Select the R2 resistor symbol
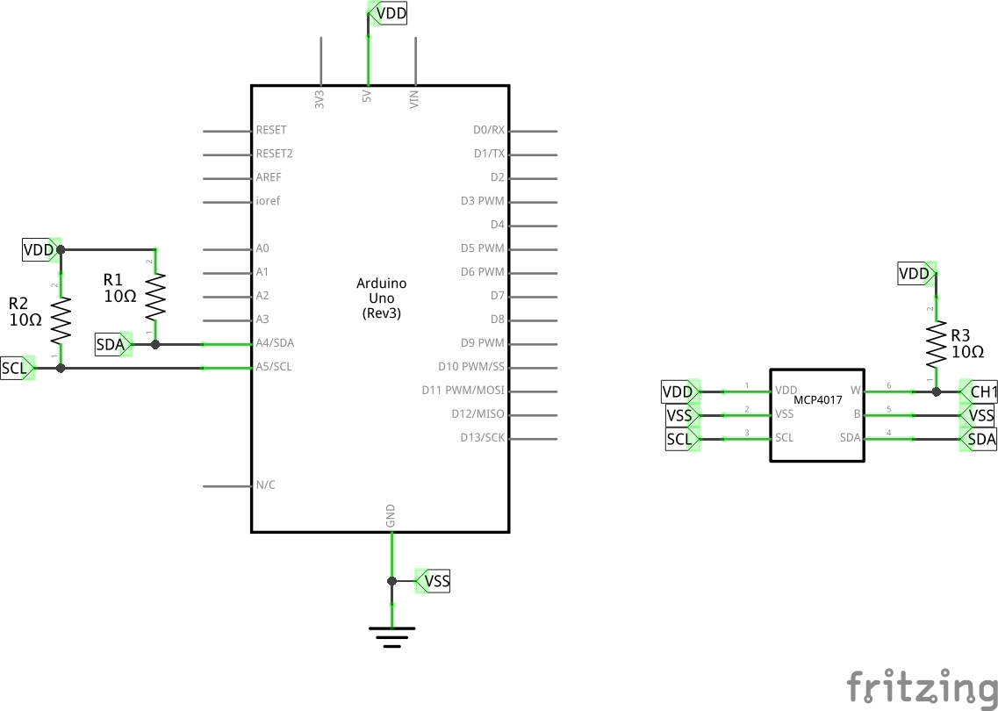 tap(61, 320)
